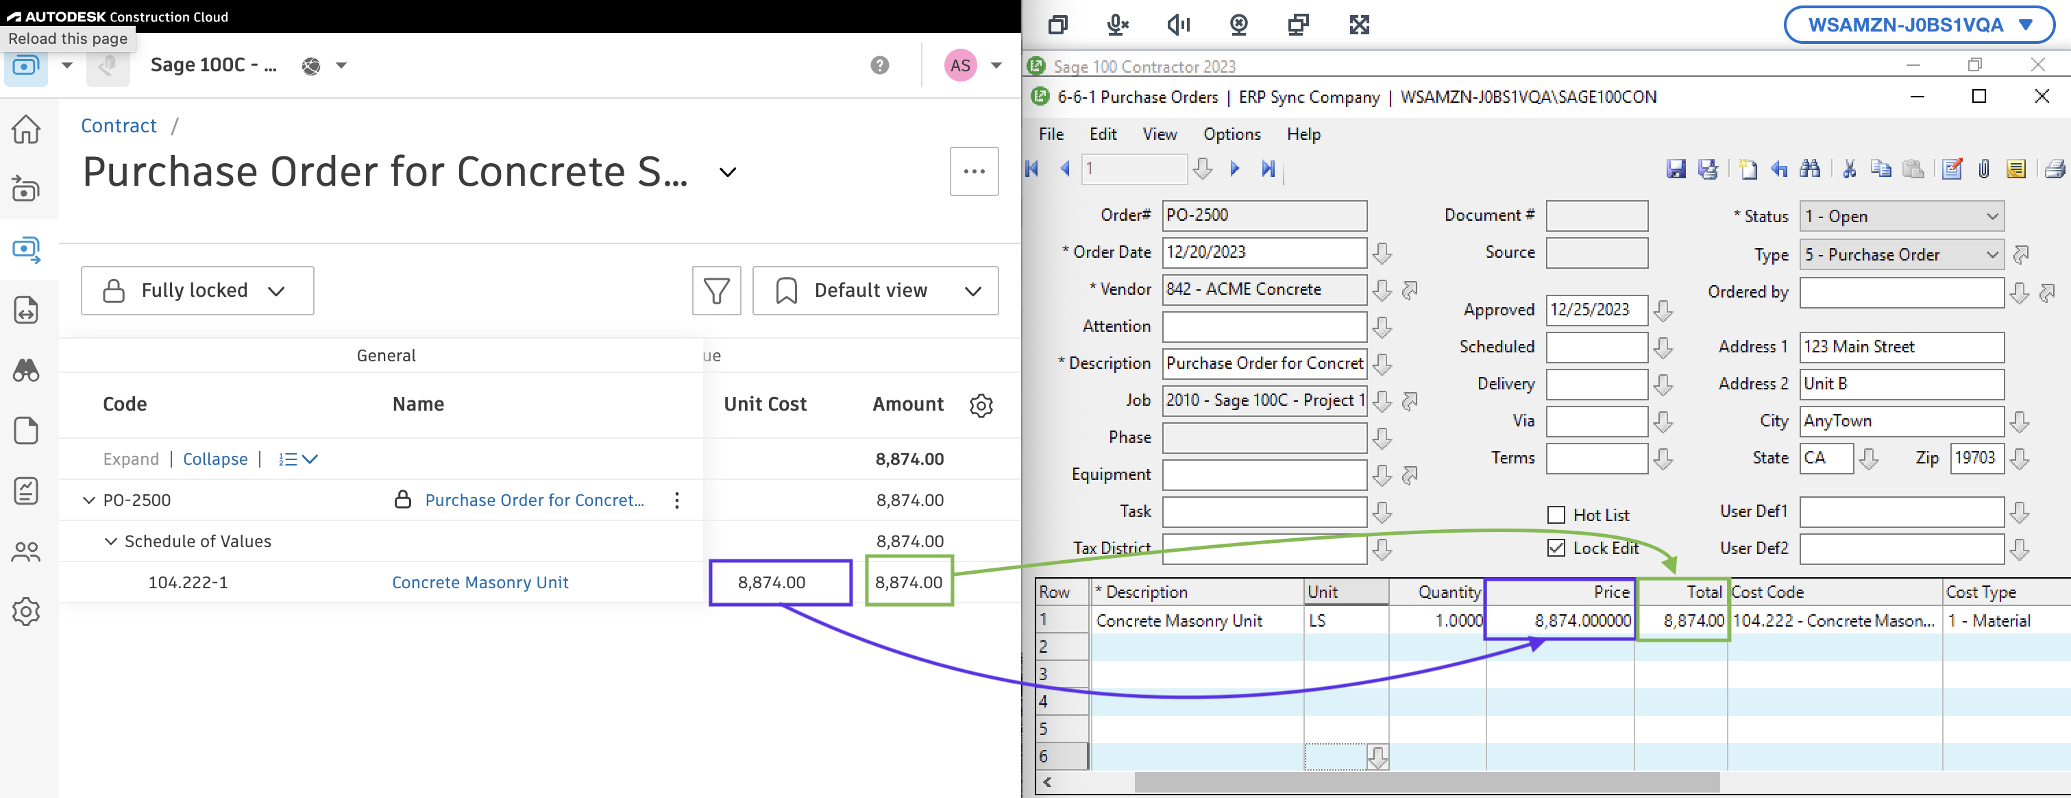Open binoculars icon in Autodesk sidebar
Screen dimensions: 2071x798
click(x=26, y=370)
